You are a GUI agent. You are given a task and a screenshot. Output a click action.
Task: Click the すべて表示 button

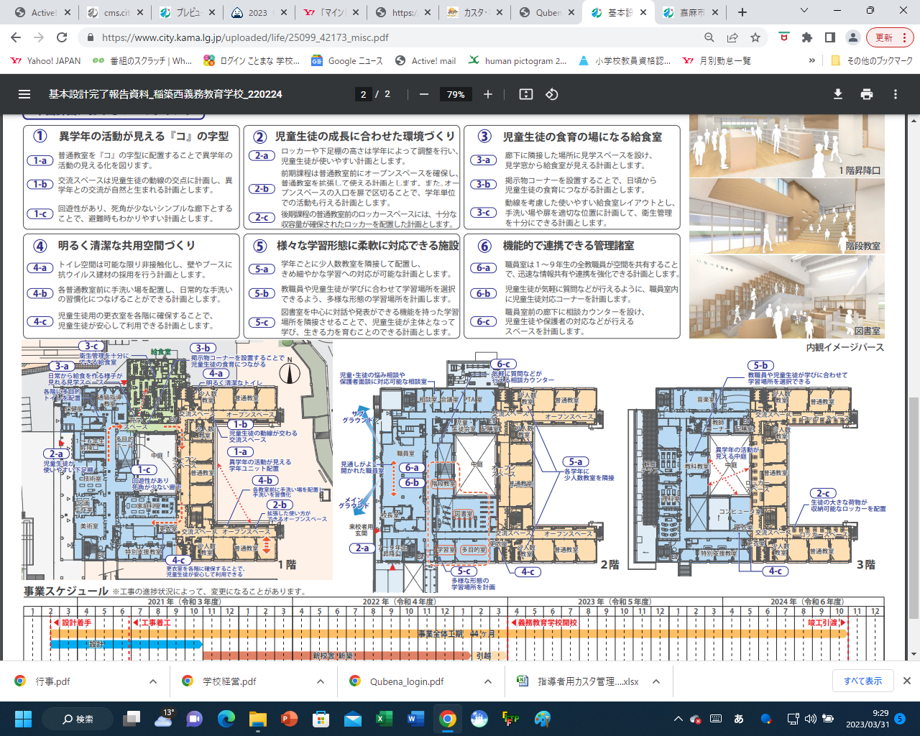[862, 681]
